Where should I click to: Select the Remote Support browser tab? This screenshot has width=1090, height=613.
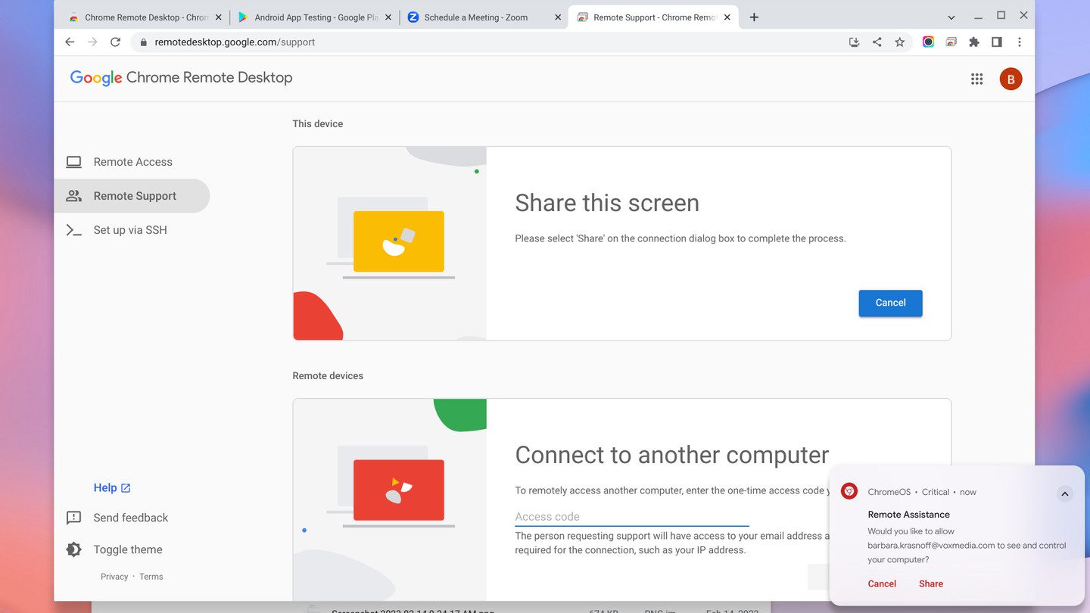tap(653, 17)
